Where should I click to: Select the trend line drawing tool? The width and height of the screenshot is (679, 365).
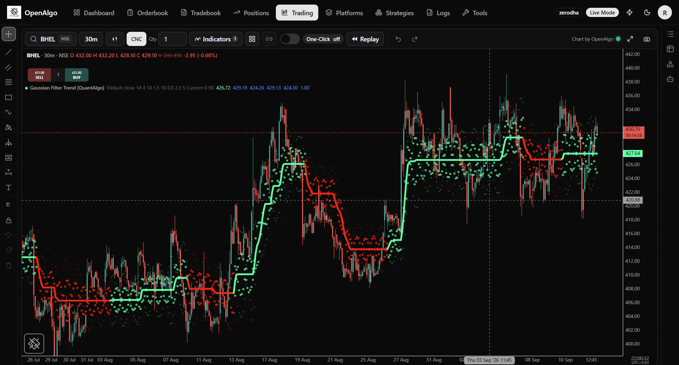tap(9, 52)
